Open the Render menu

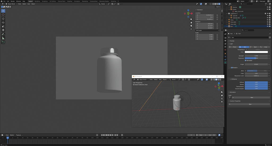click(13, 1)
